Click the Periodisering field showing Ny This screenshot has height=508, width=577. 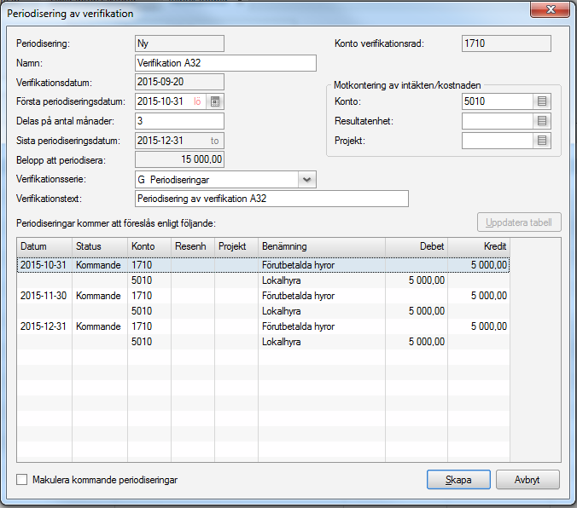click(x=179, y=43)
